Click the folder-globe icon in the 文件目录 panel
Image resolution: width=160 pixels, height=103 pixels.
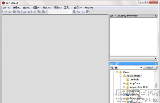pos(112,67)
